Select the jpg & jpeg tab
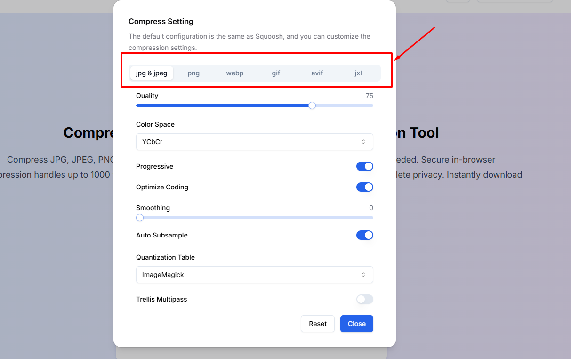The height and width of the screenshot is (359, 571). tap(152, 73)
